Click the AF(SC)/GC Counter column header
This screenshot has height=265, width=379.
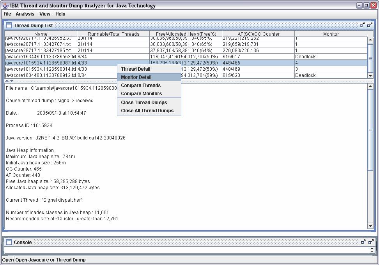pyautogui.click(x=259, y=34)
